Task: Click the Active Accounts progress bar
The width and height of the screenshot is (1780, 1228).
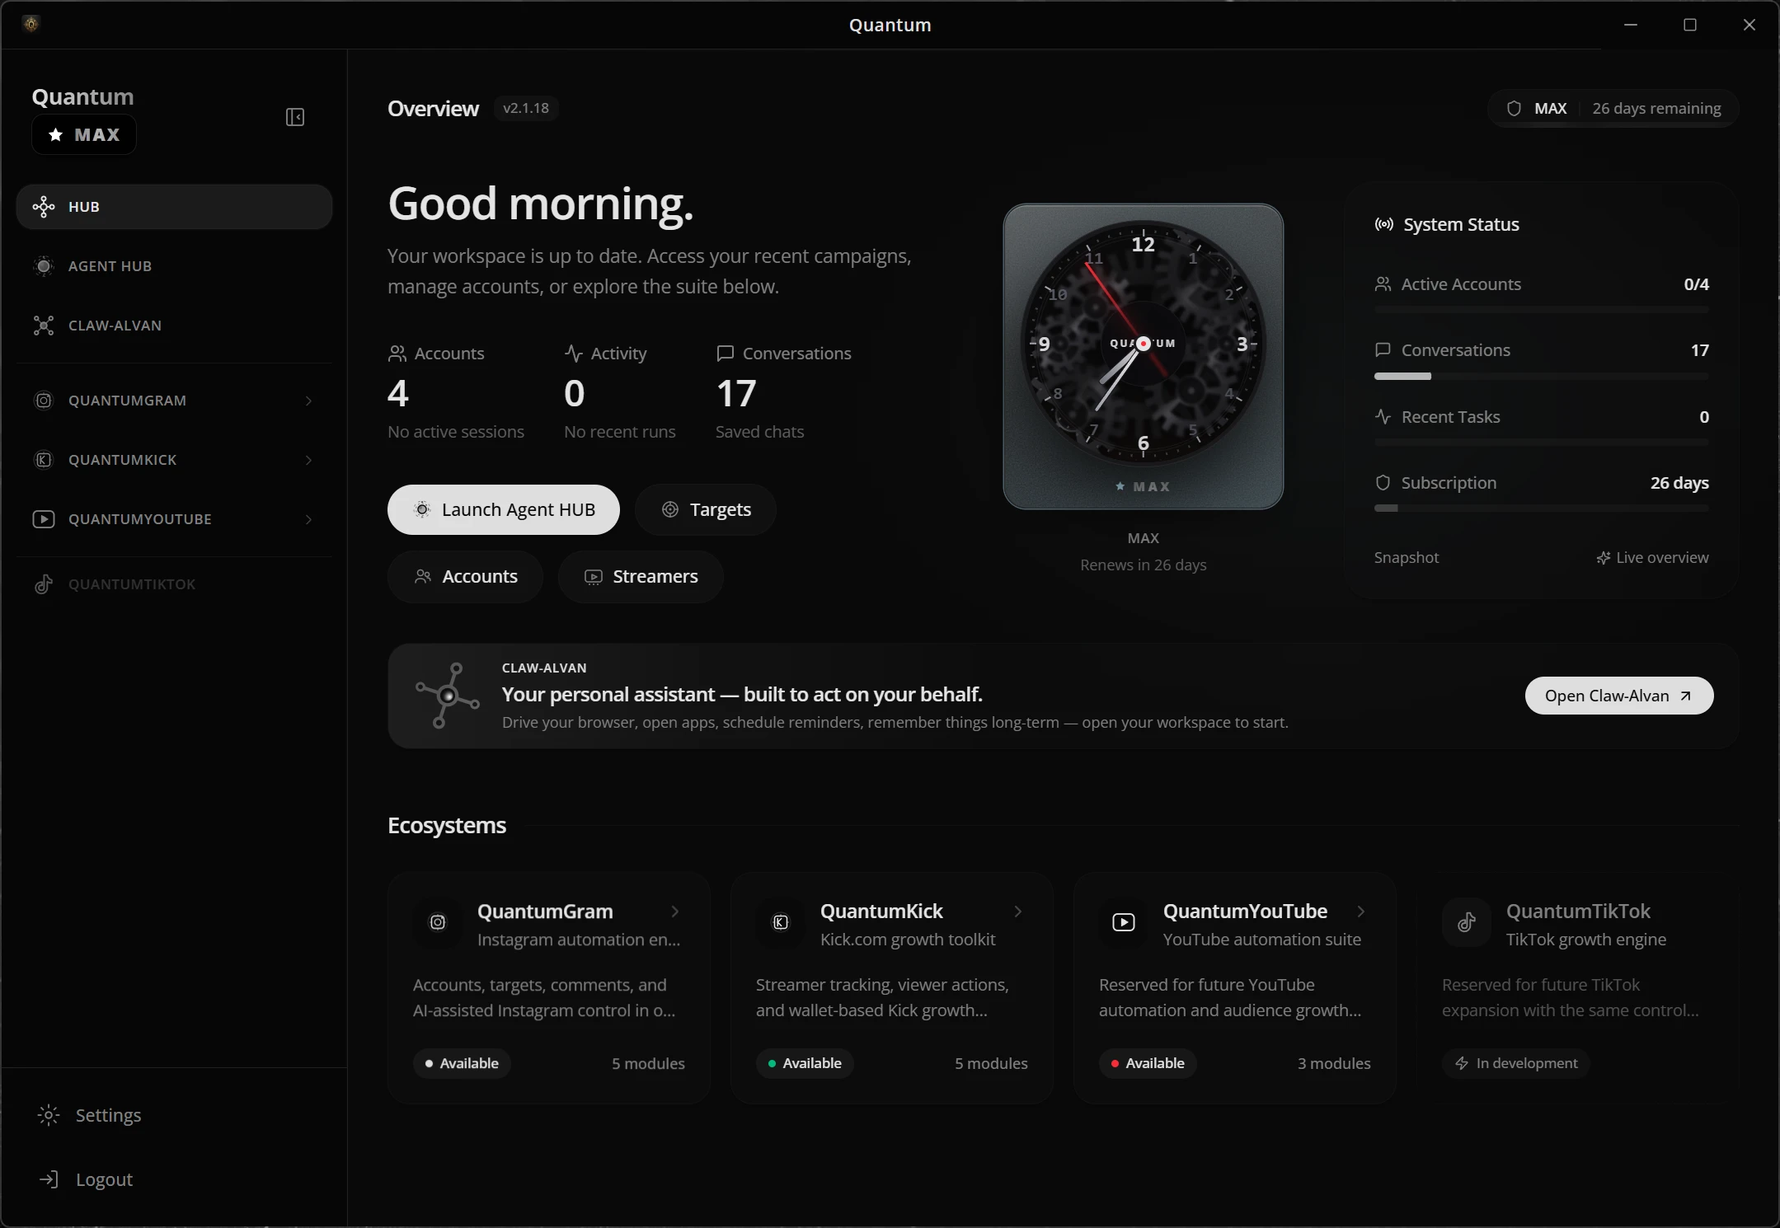Action: click(1542, 310)
